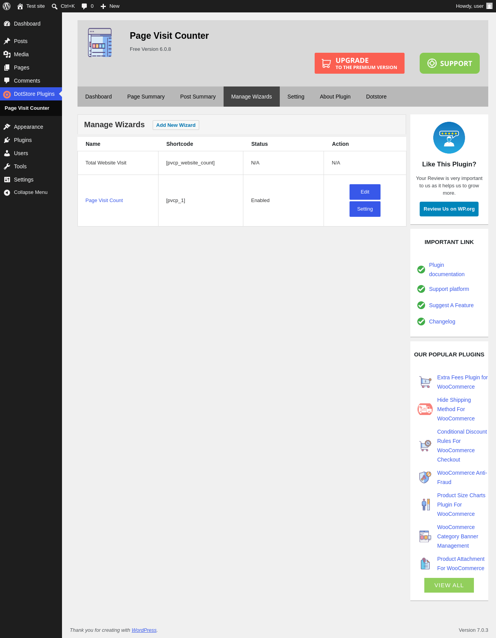Click the Category Banner Management icon
496x638 pixels.
pyautogui.click(x=425, y=536)
